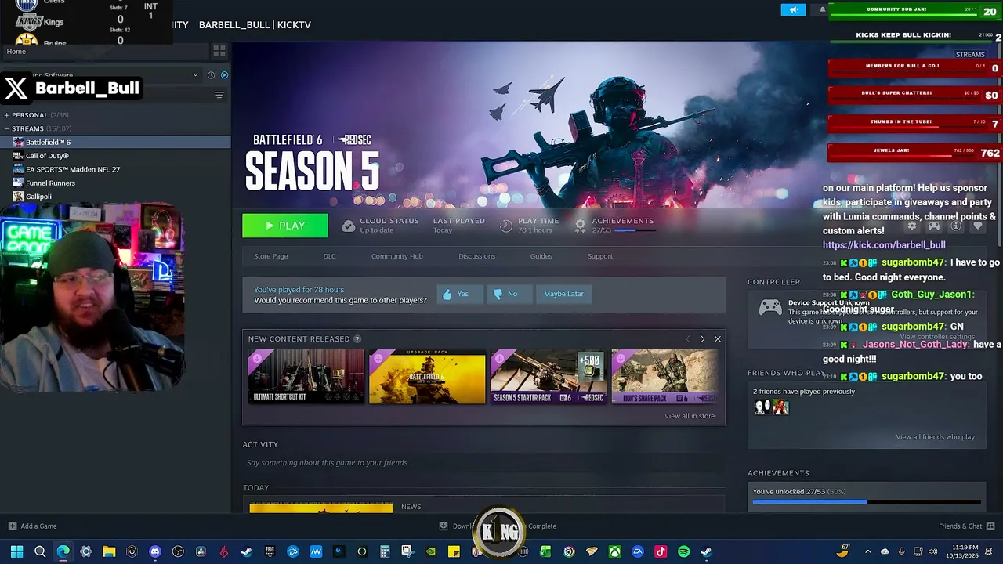Click Say something activity input field
The height and width of the screenshot is (564, 1003).
pos(483,463)
